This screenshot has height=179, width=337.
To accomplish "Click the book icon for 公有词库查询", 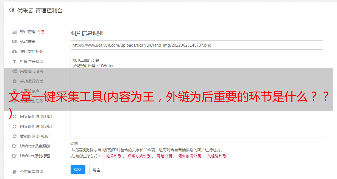I will 15,172.
